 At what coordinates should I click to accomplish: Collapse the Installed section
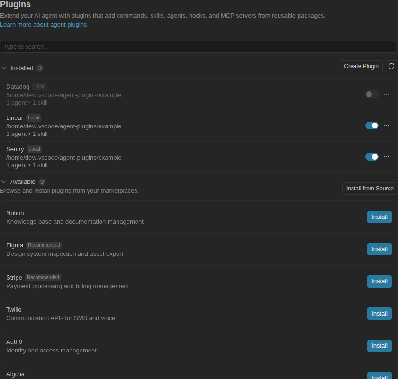coord(4,68)
